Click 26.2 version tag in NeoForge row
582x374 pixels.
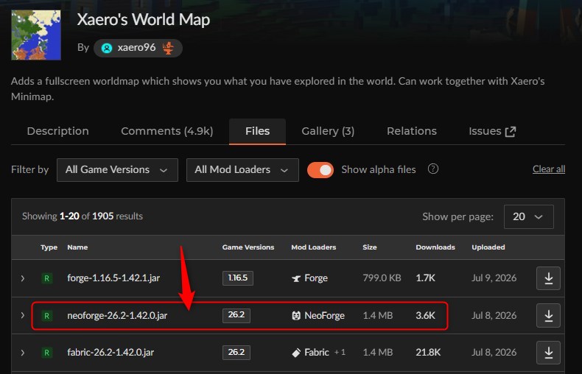[236, 315]
